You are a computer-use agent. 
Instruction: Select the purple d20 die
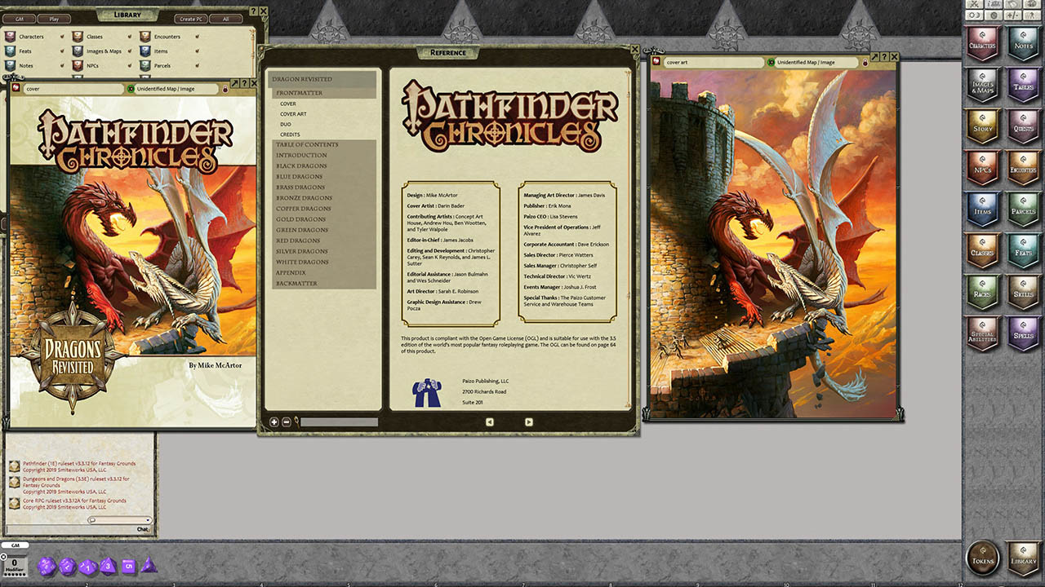pos(47,566)
